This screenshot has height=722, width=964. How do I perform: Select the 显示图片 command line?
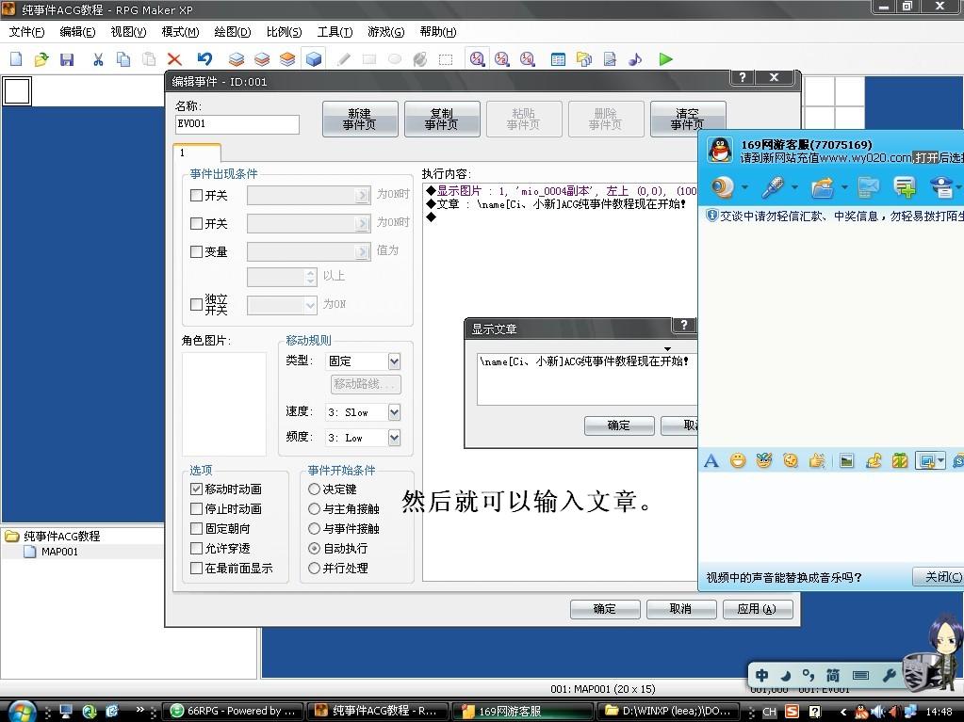pos(563,191)
